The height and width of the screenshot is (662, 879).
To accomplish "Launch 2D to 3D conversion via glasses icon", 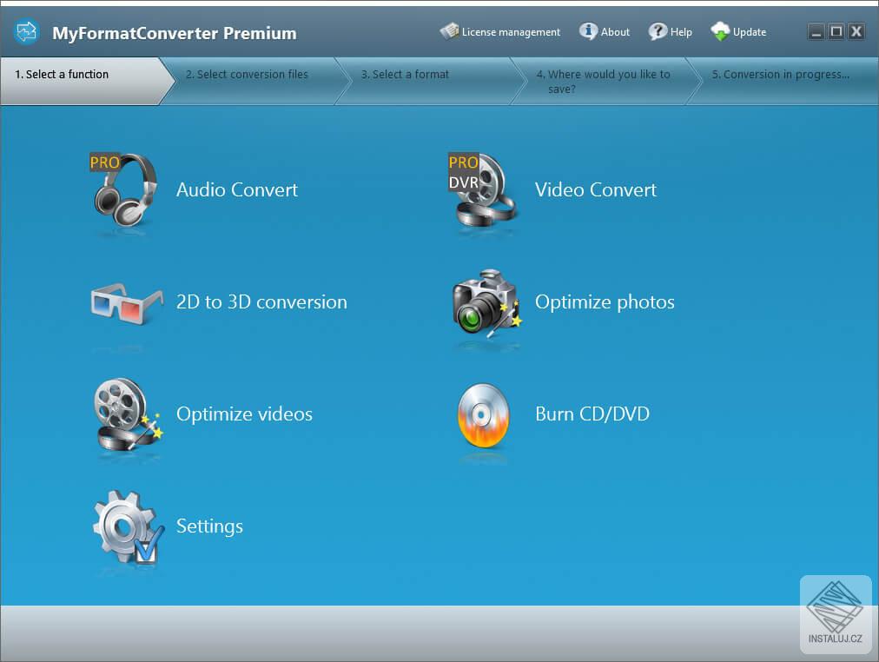I will tap(124, 301).
